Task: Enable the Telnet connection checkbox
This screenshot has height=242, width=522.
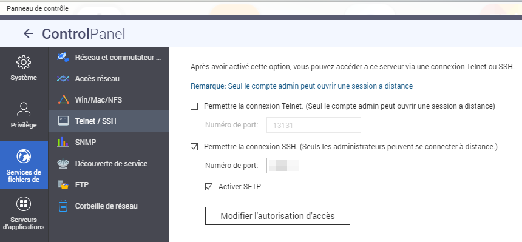Action: click(194, 106)
